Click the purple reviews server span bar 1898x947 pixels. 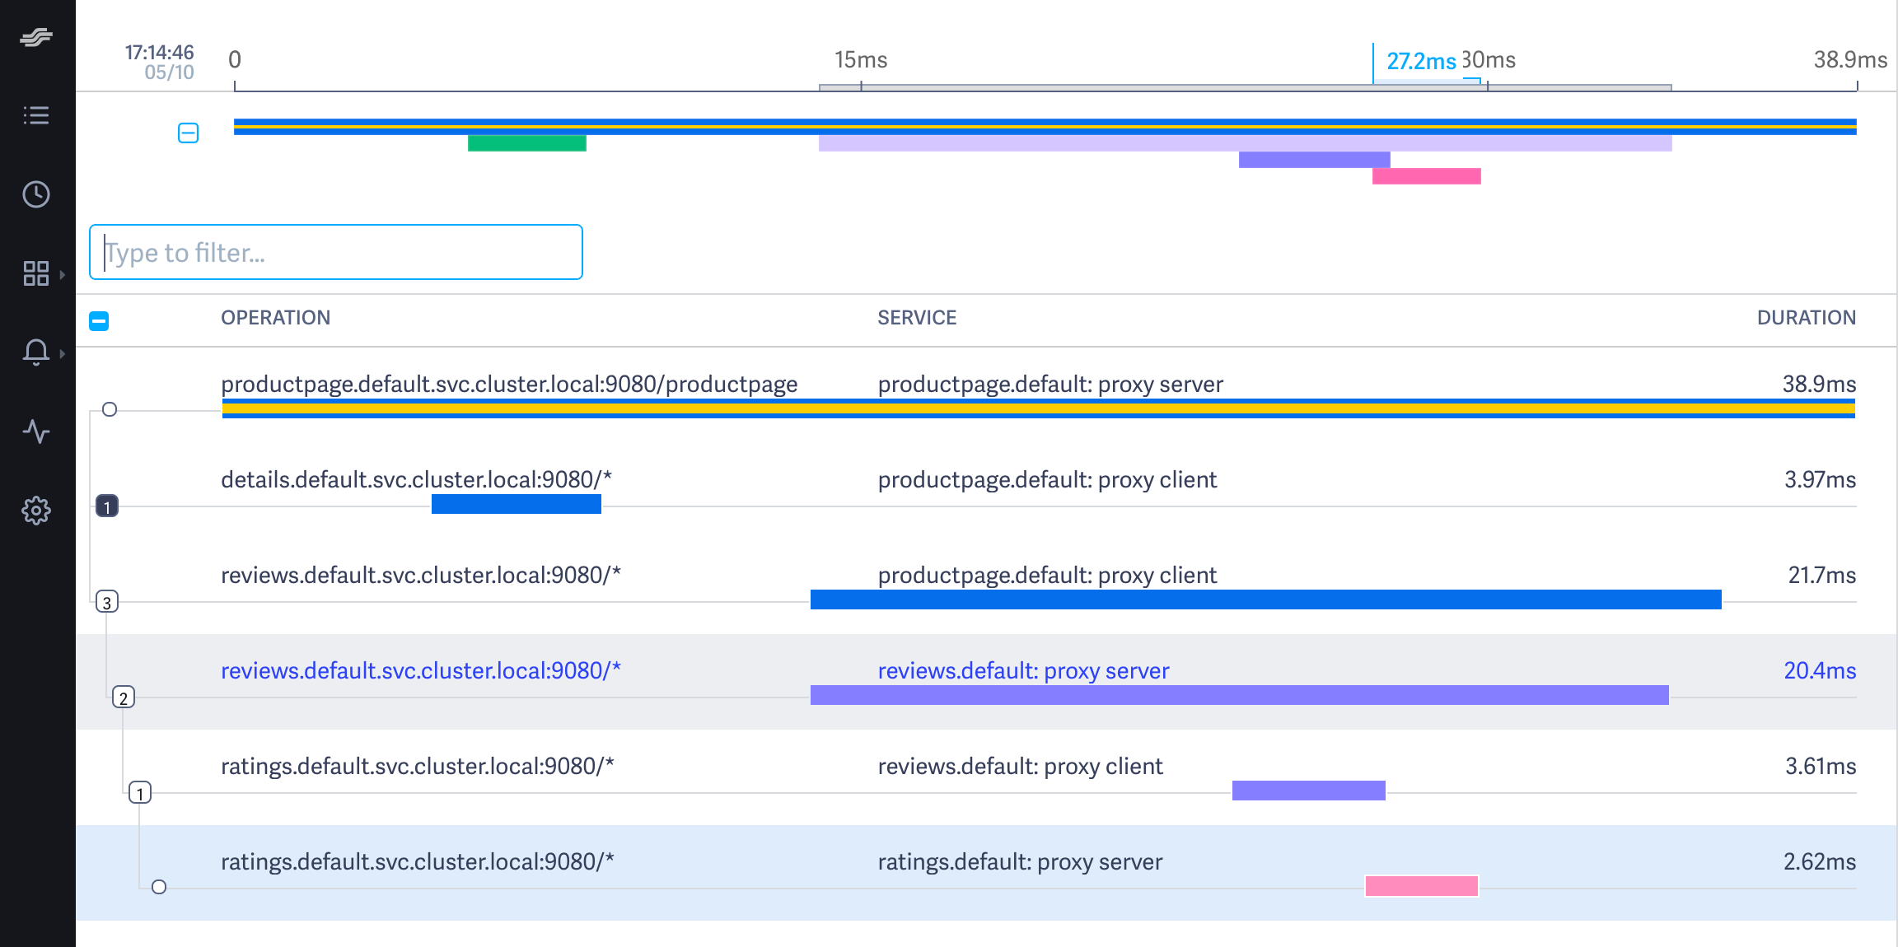coord(1240,695)
